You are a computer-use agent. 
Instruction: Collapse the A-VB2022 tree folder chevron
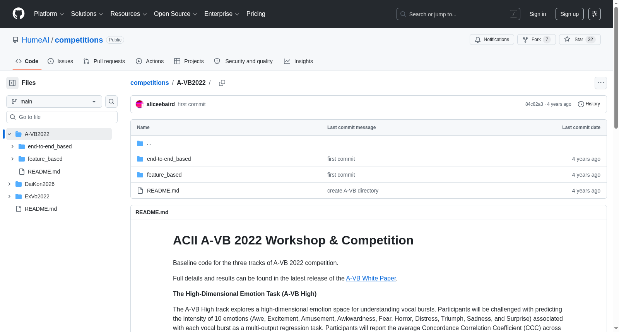(9, 134)
